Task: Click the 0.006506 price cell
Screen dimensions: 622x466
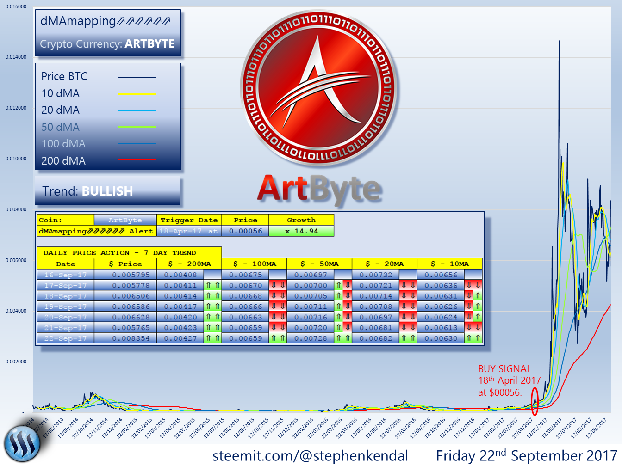Action: (125, 296)
